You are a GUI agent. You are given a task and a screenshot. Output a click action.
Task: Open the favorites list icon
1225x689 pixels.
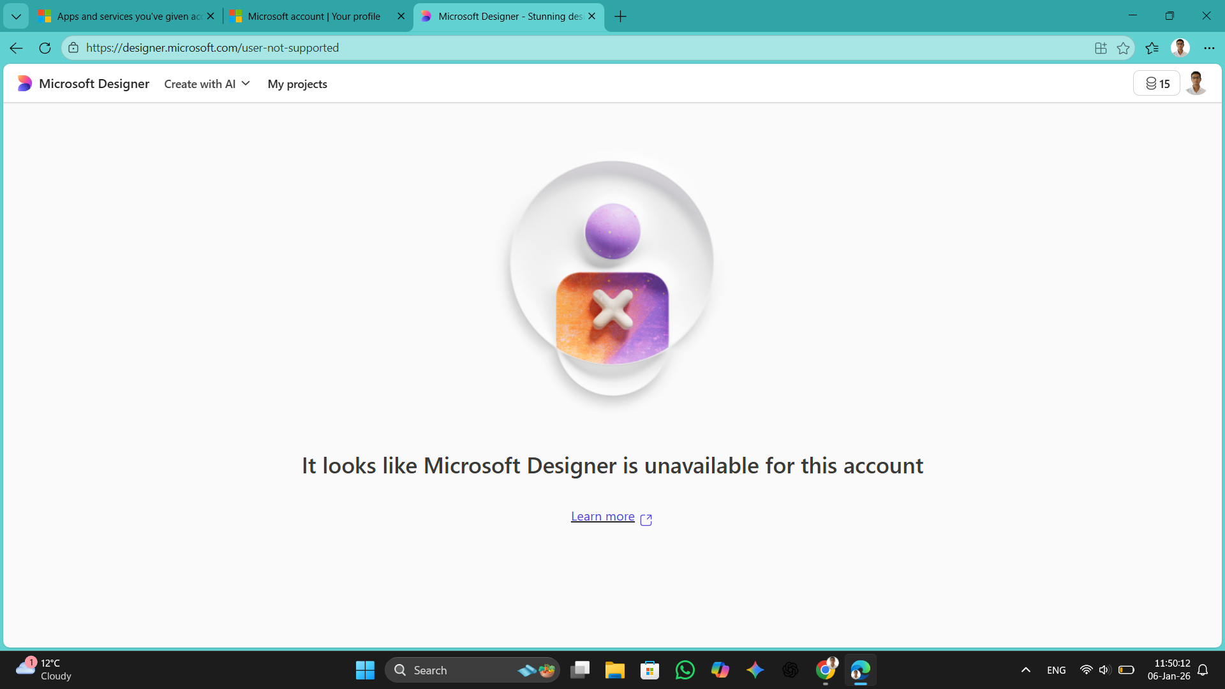pyautogui.click(x=1152, y=48)
